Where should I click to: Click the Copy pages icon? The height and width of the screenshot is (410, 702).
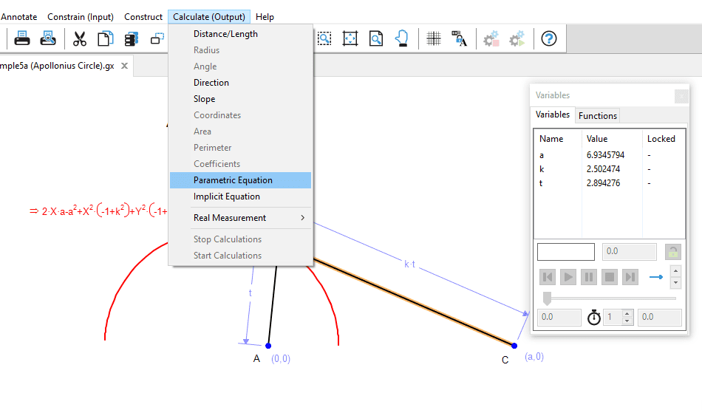coord(105,39)
